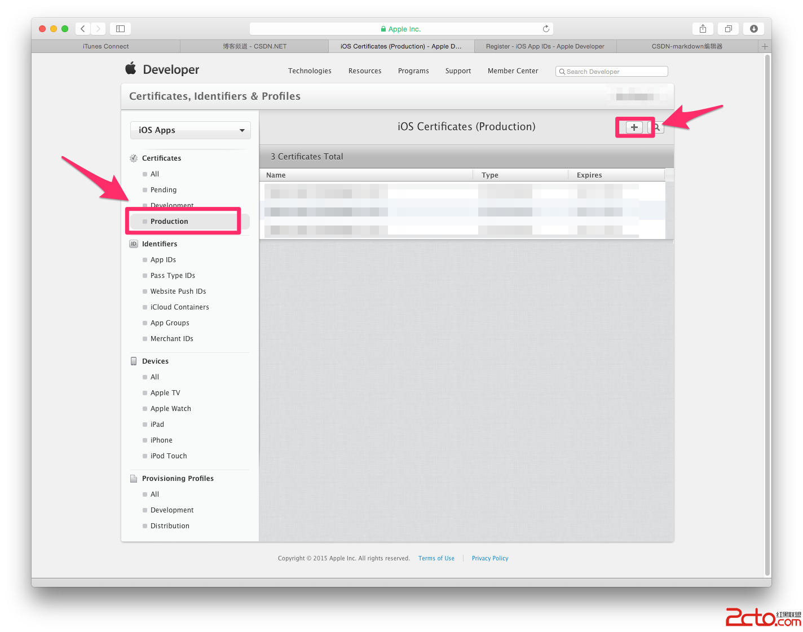The width and height of the screenshot is (803, 632).
Task: Open the Technologies menu
Action: point(310,71)
